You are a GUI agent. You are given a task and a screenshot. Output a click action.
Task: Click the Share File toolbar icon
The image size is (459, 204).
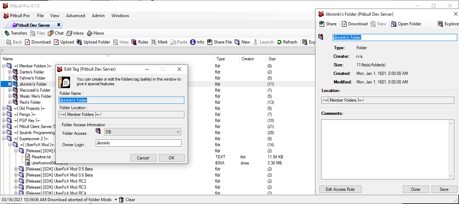coord(210,42)
